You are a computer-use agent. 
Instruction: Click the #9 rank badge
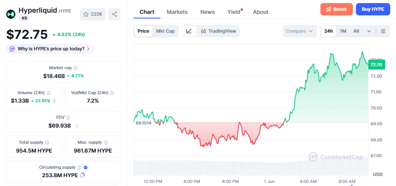pos(24,18)
